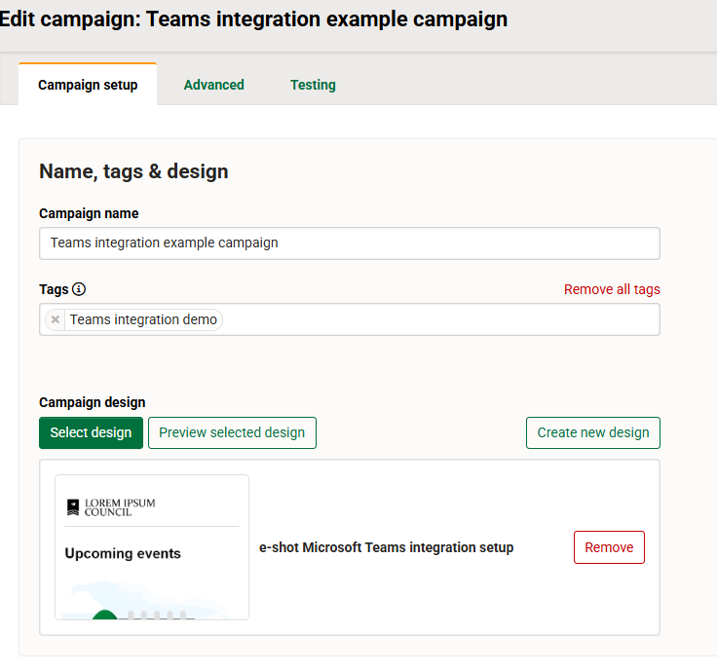This screenshot has width=717, height=671.
Task: Preview the selected design
Action: (x=232, y=432)
